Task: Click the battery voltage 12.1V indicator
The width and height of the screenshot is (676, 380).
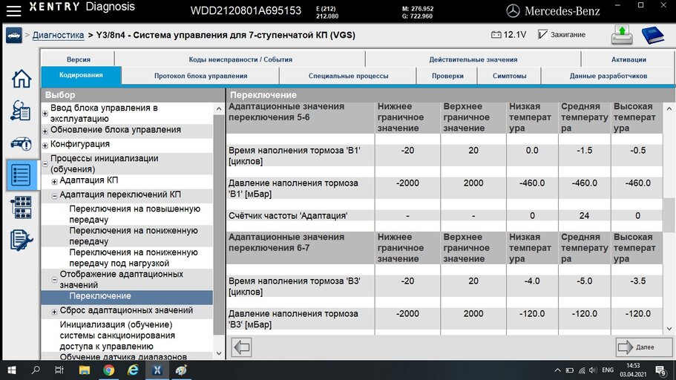Action: (x=509, y=34)
